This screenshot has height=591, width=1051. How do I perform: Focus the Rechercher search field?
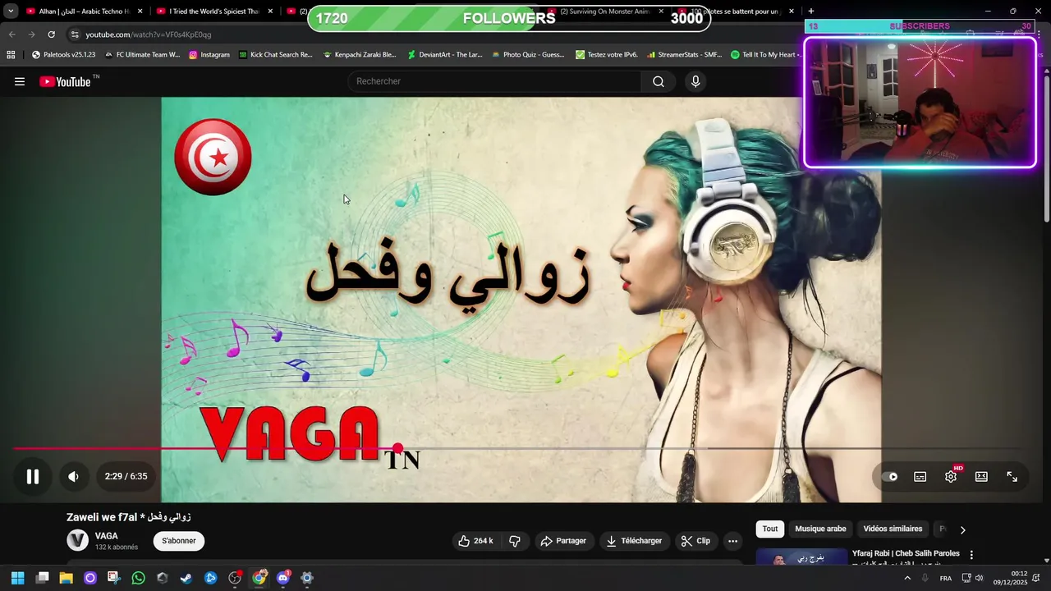tap(494, 81)
